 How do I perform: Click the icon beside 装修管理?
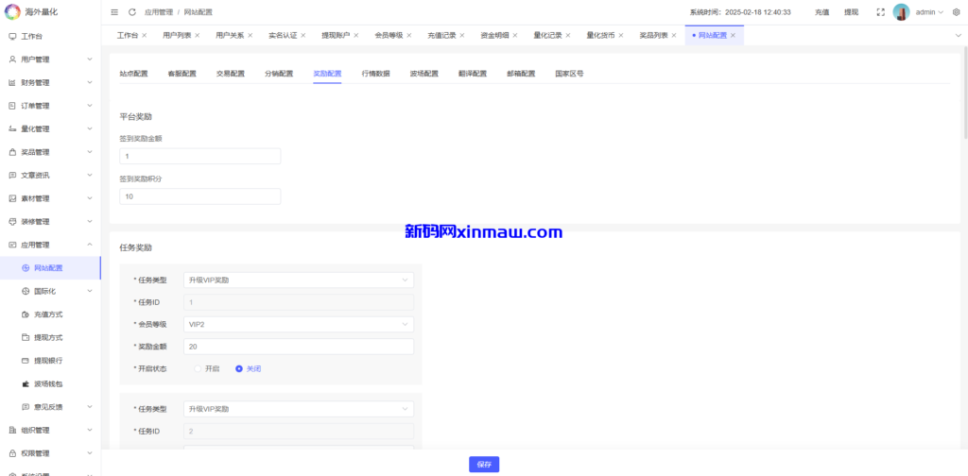pos(12,221)
